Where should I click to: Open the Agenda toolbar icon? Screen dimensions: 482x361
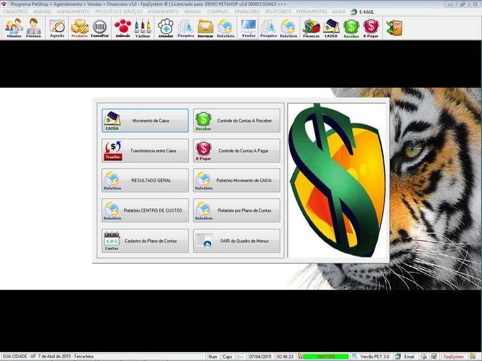click(x=57, y=28)
